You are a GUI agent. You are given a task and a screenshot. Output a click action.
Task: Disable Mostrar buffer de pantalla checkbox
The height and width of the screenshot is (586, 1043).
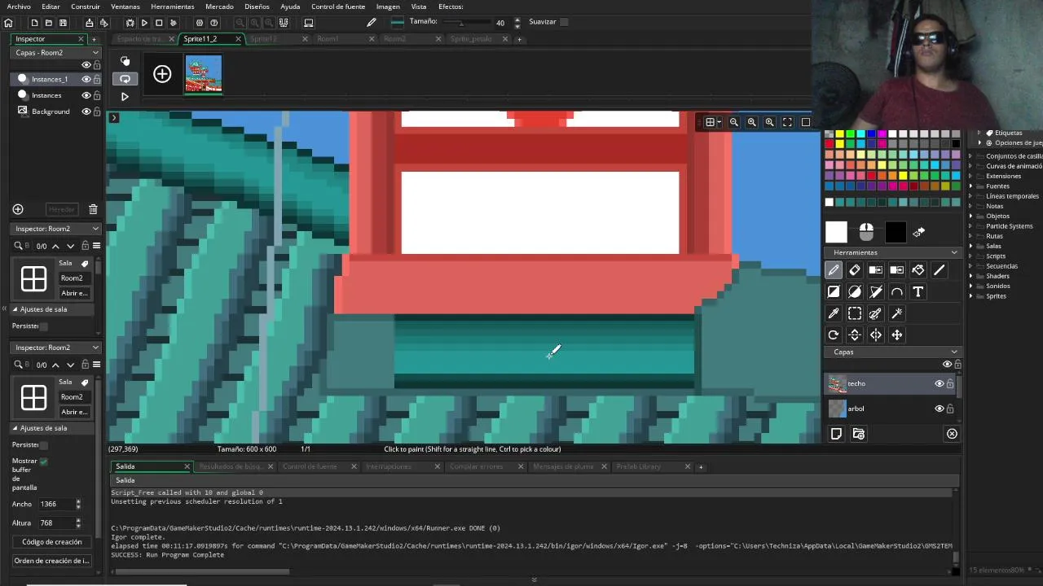click(x=43, y=461)
